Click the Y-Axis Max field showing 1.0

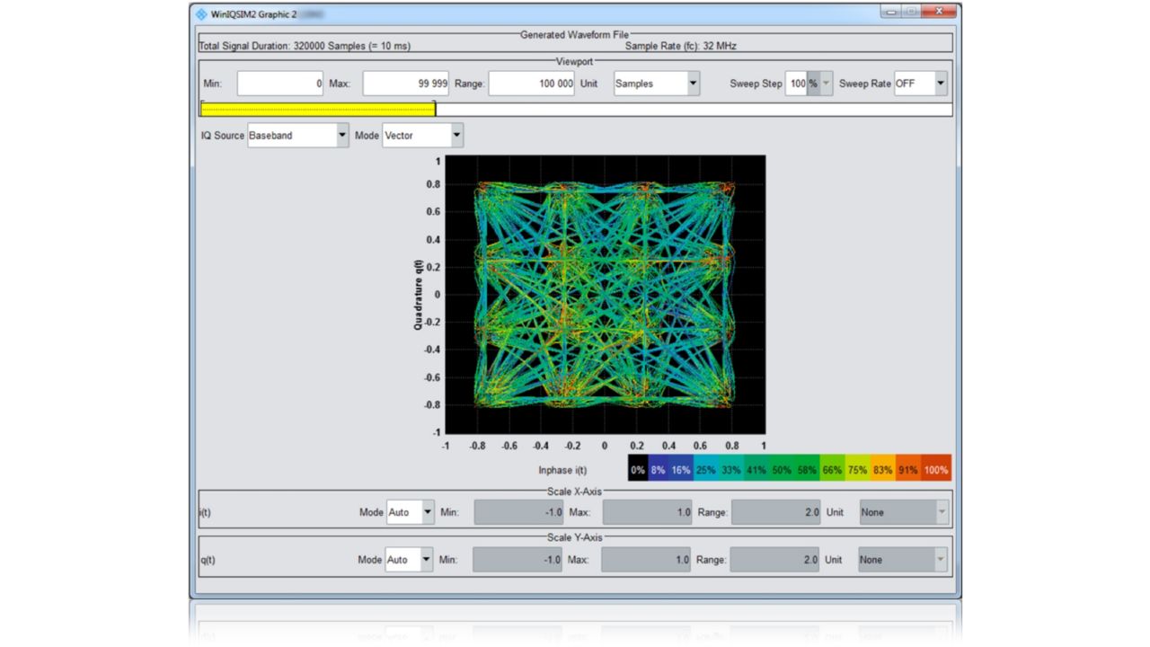[646, 559]
